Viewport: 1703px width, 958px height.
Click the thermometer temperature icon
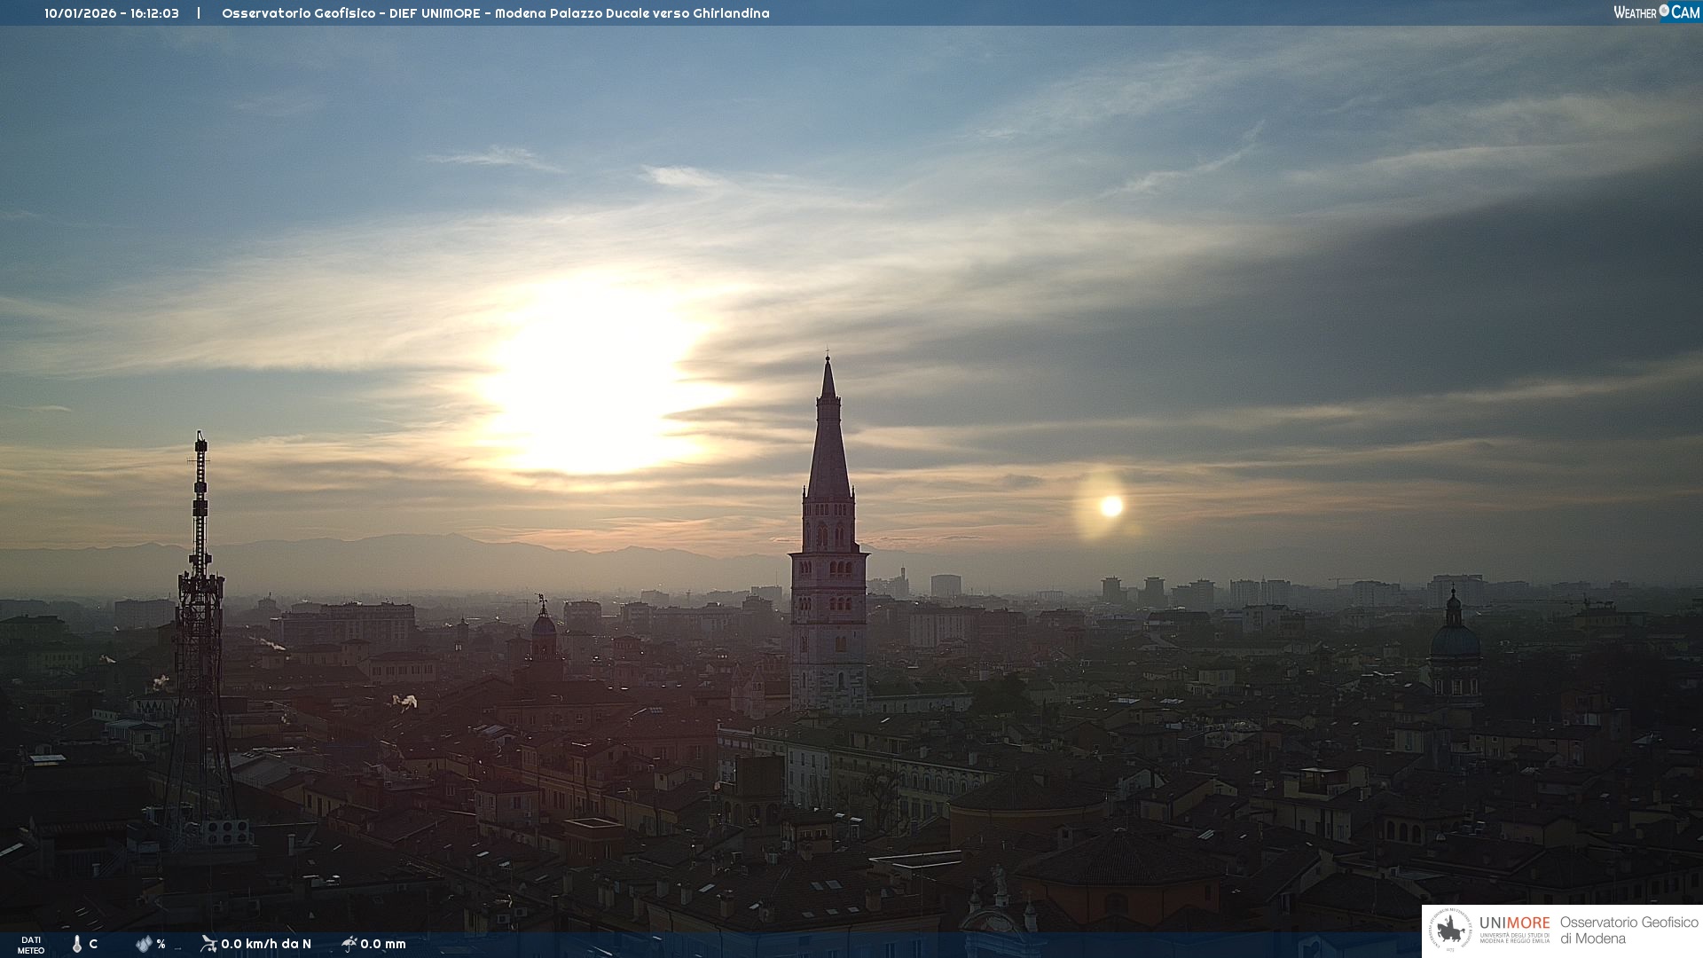click(77, 944)
